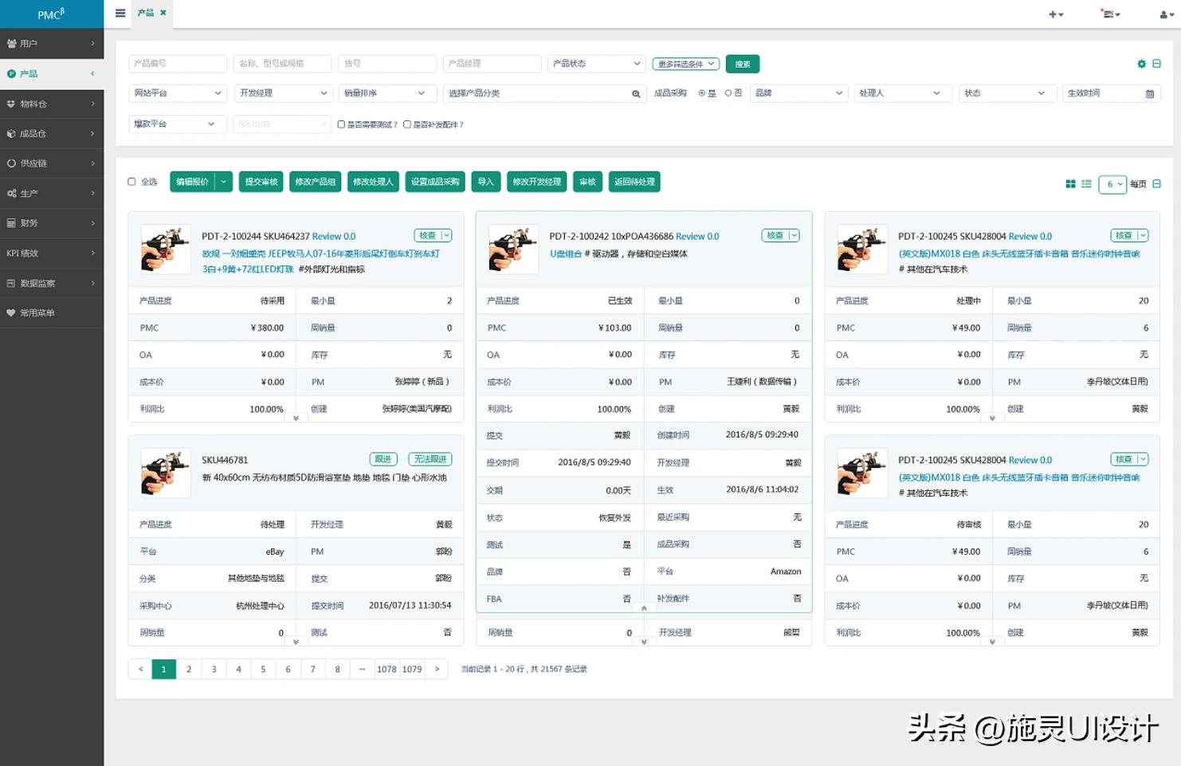Viewport: 1181px width, 766px height.
Task: Open 物料仓 in the sidebar
Action: (52, 104)
